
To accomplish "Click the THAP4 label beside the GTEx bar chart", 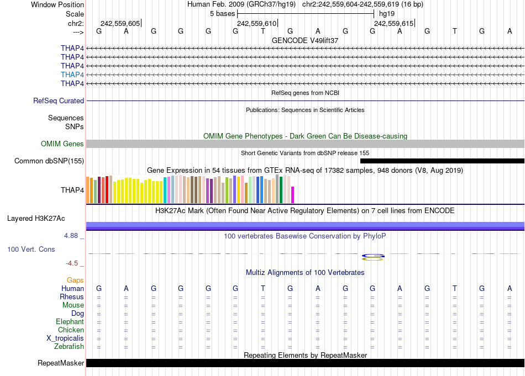I will click(x=72, y=190).
